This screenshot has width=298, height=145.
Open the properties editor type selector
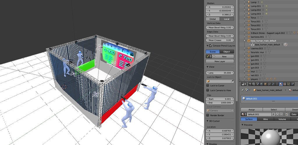click(x=244, y=84)
